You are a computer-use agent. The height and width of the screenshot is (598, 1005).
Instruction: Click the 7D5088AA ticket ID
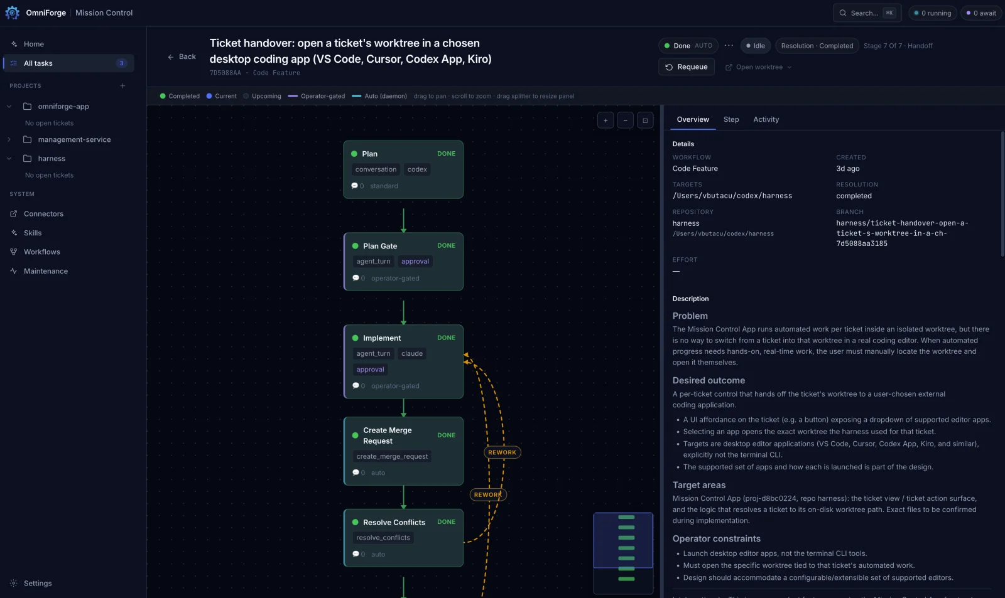click(x=225, y=73)
